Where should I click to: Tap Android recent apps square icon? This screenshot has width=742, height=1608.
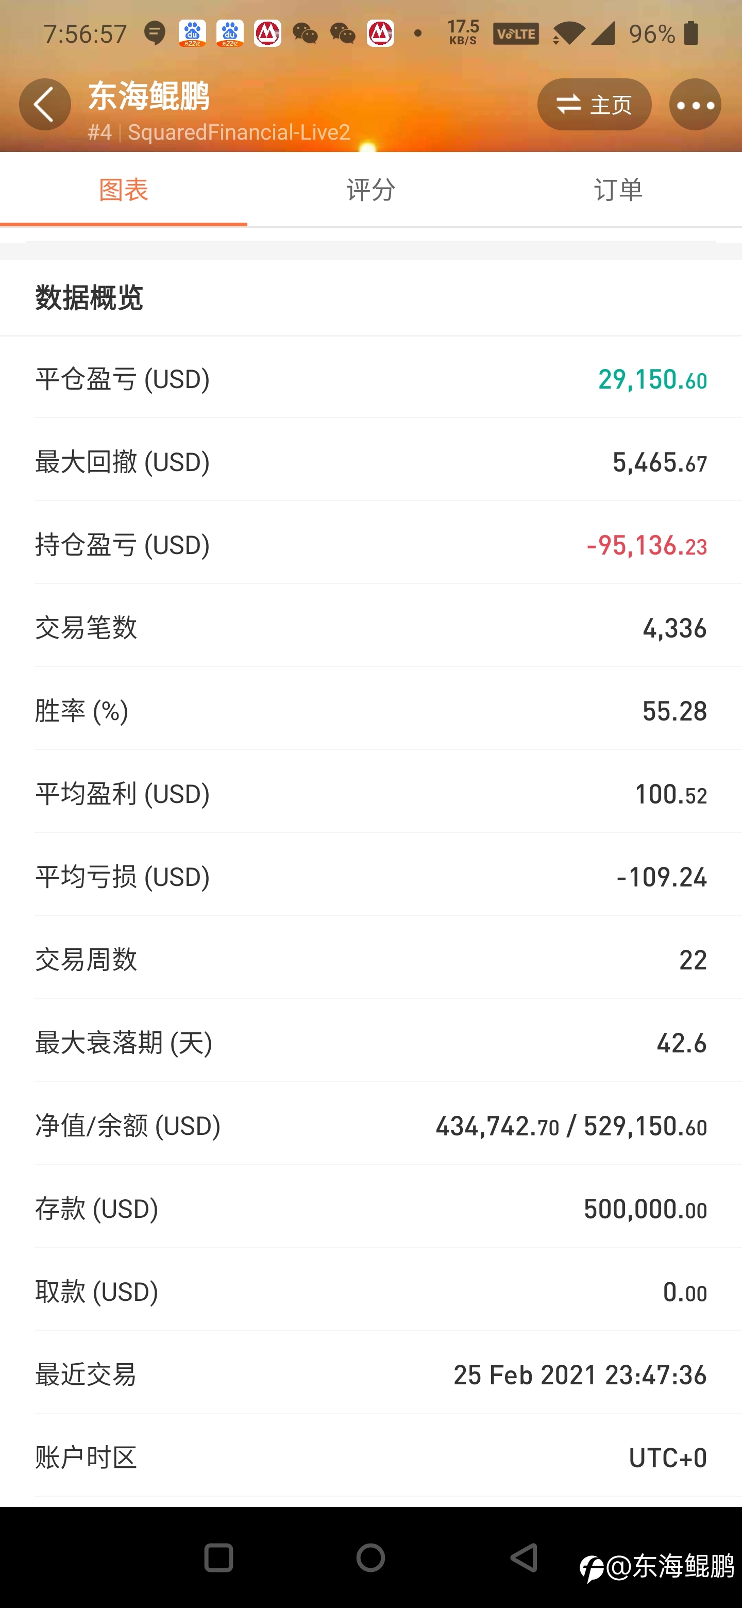(218, 1558)
